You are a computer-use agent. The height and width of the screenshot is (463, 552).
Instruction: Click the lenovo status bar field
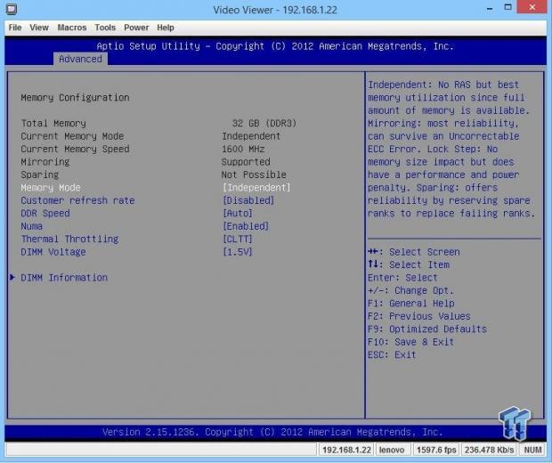click(x=392, y=450)
